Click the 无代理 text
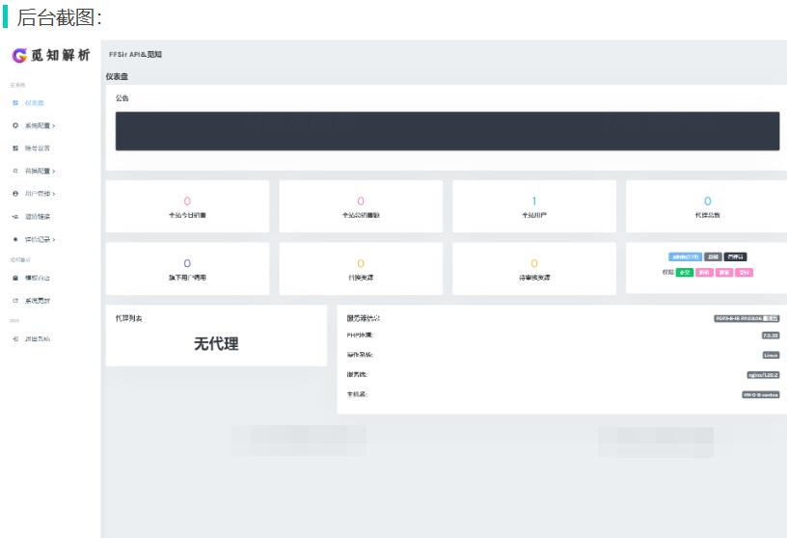The width and height of the screenshot is (787, 538). [x=216, y=344]
